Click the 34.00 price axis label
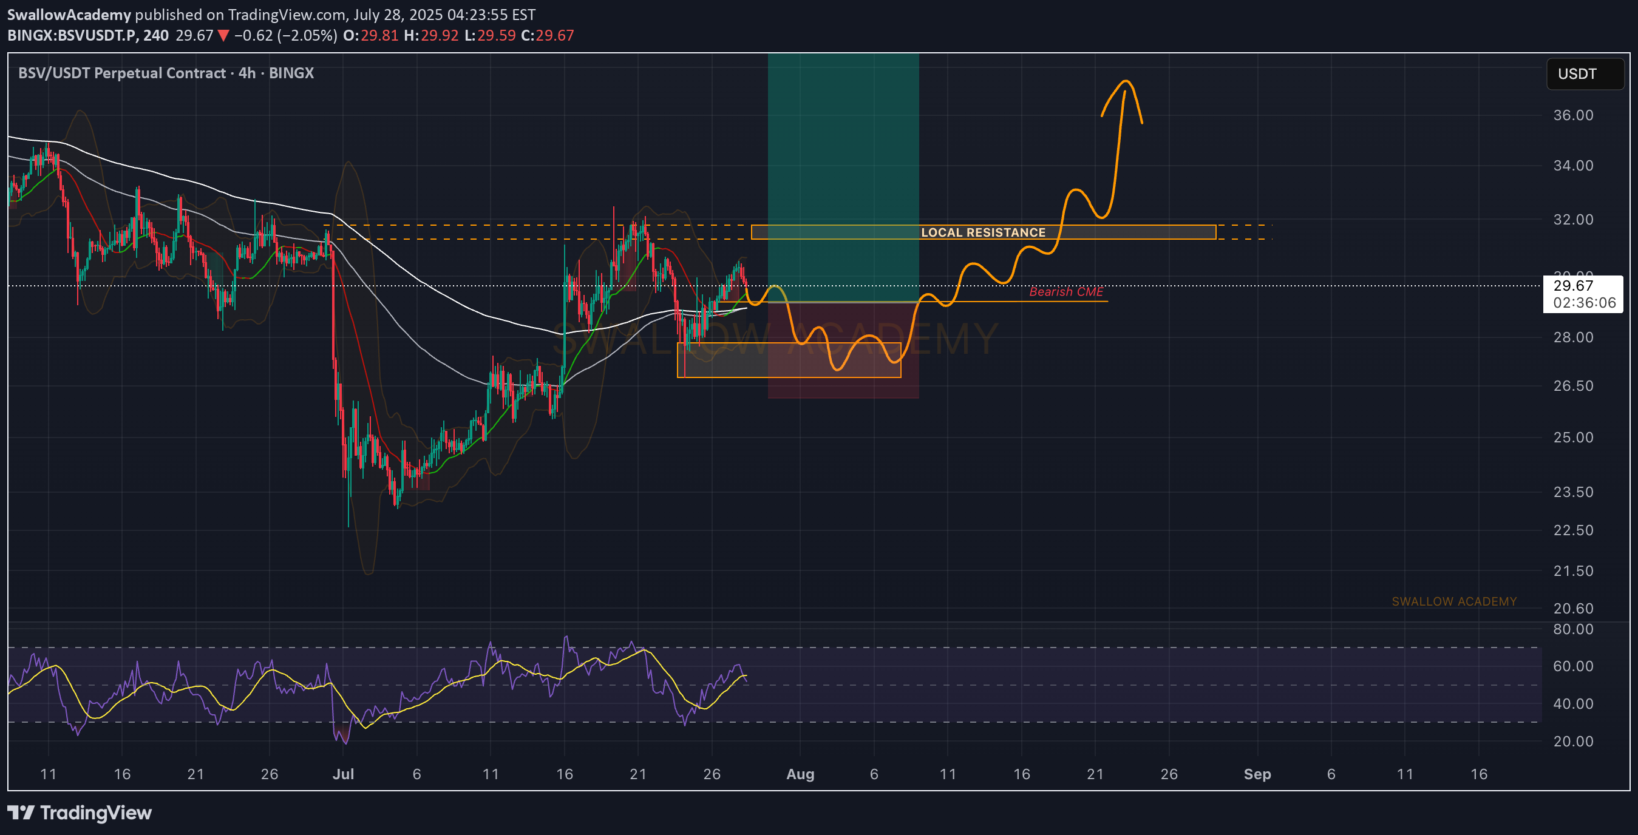 click(1573, 165)
